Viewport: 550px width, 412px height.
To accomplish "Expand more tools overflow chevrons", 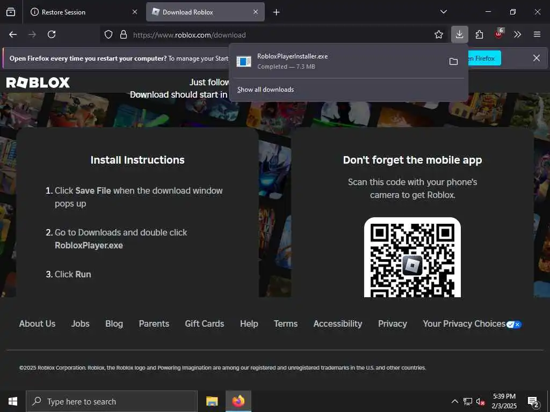I will (x=517, y=34).
